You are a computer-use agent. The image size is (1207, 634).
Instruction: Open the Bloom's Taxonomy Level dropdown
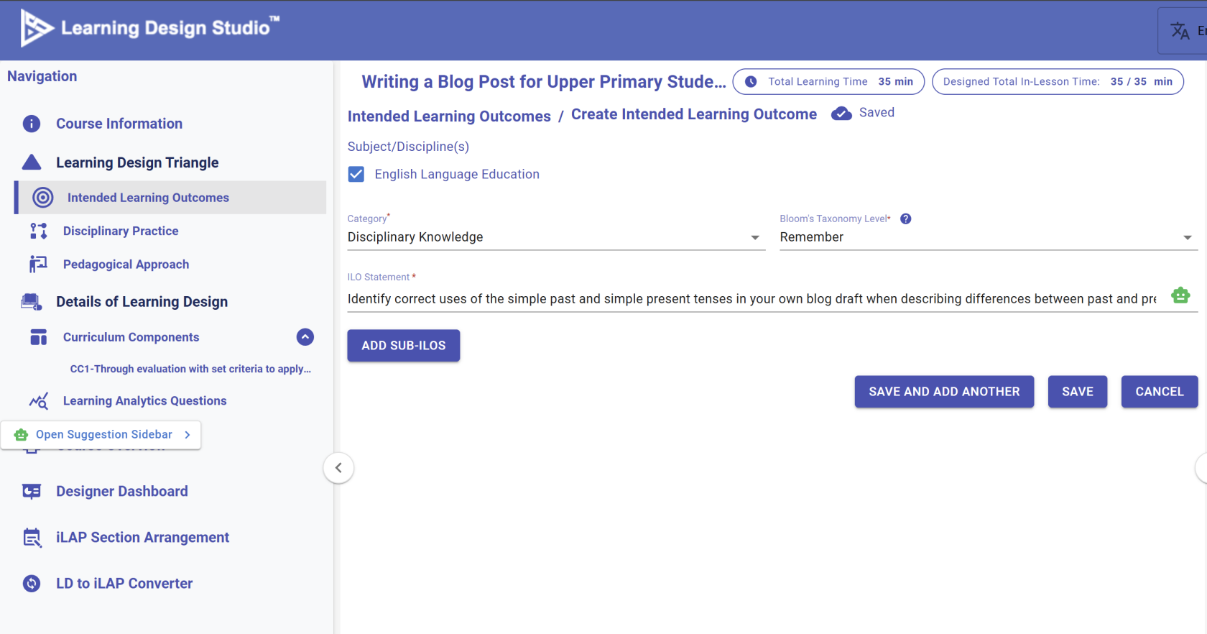[989, 237]
